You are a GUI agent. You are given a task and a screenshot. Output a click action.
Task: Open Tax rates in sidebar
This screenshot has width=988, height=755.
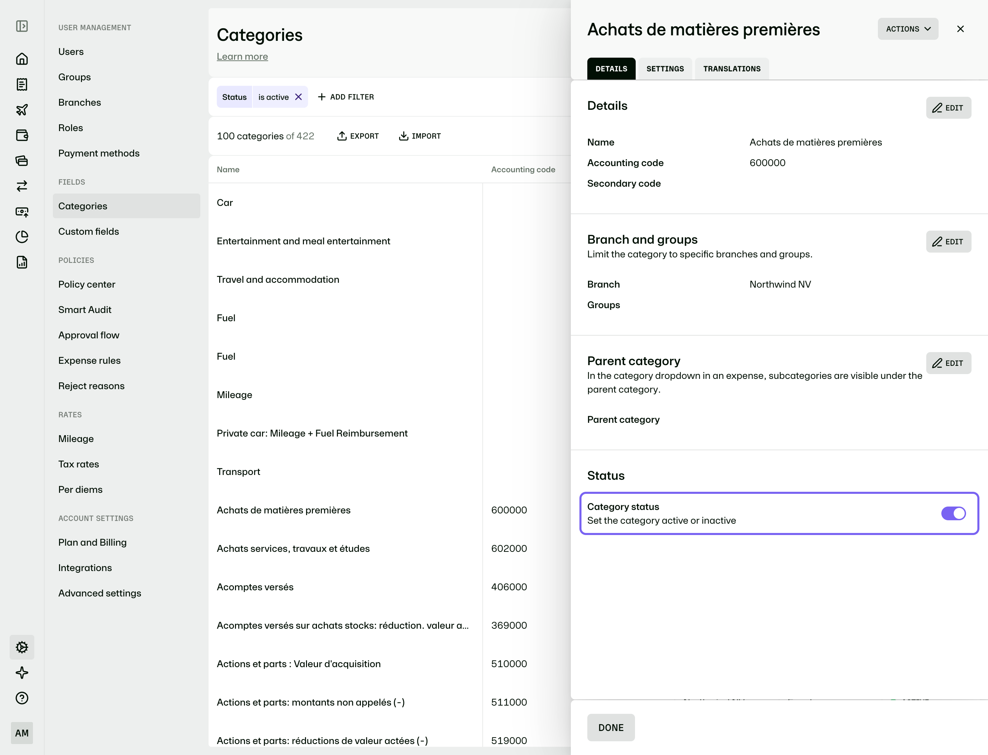click(126, 464)
